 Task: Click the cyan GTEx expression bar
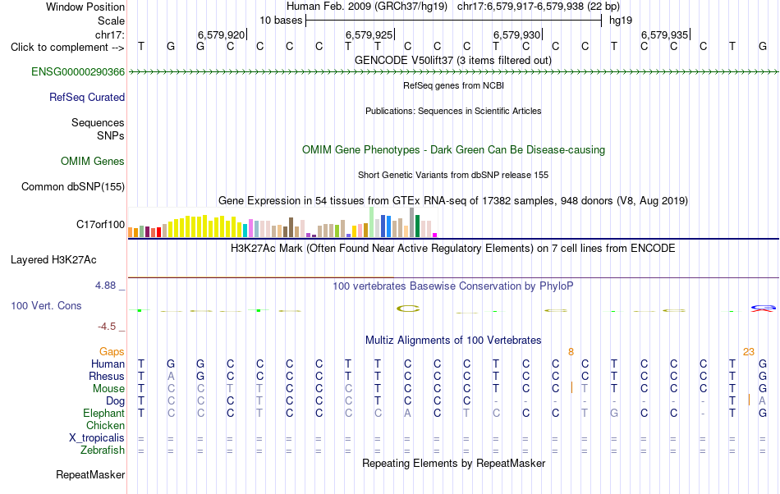pos(245,231)
